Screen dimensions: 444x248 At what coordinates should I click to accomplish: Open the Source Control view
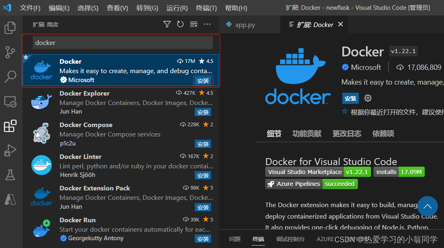pos(10,52)
